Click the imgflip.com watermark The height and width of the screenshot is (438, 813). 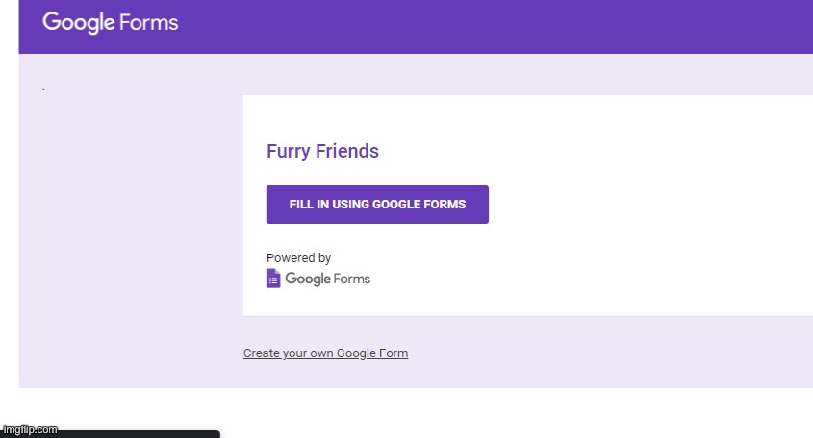(30, 429)
